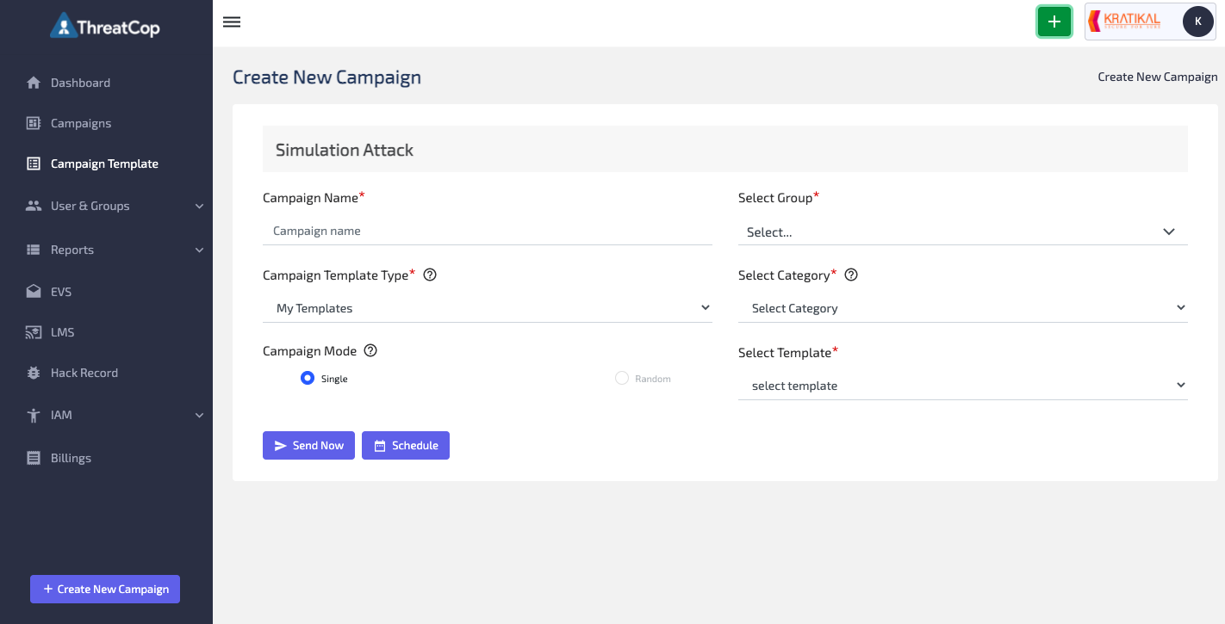Click the Hack Record bug icon
Screen dimensions: 1225x624
pyautogui.click(x=34, y=374)
